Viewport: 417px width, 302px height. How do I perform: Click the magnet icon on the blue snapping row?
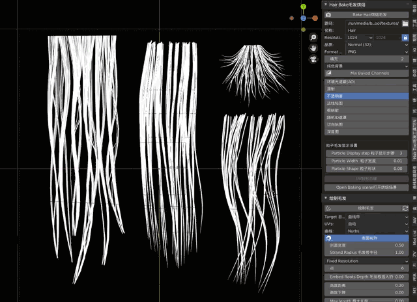(328, 238)
